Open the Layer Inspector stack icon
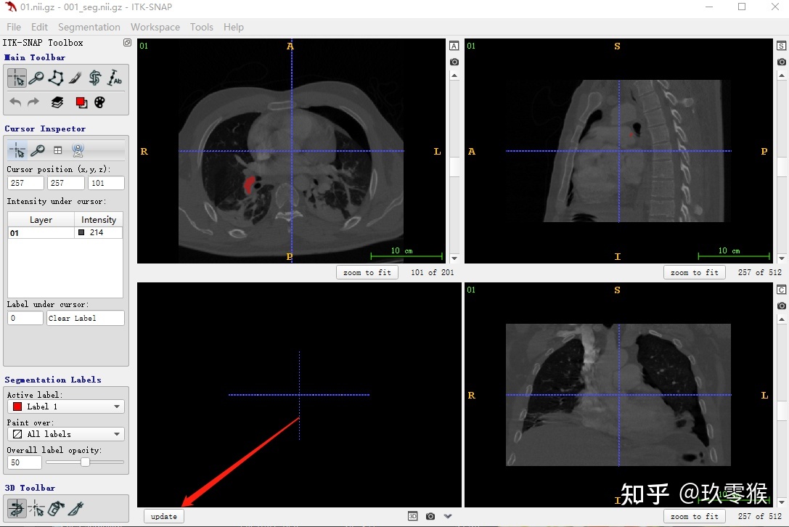This screenshot has width=789, height=527. (57, 102)
